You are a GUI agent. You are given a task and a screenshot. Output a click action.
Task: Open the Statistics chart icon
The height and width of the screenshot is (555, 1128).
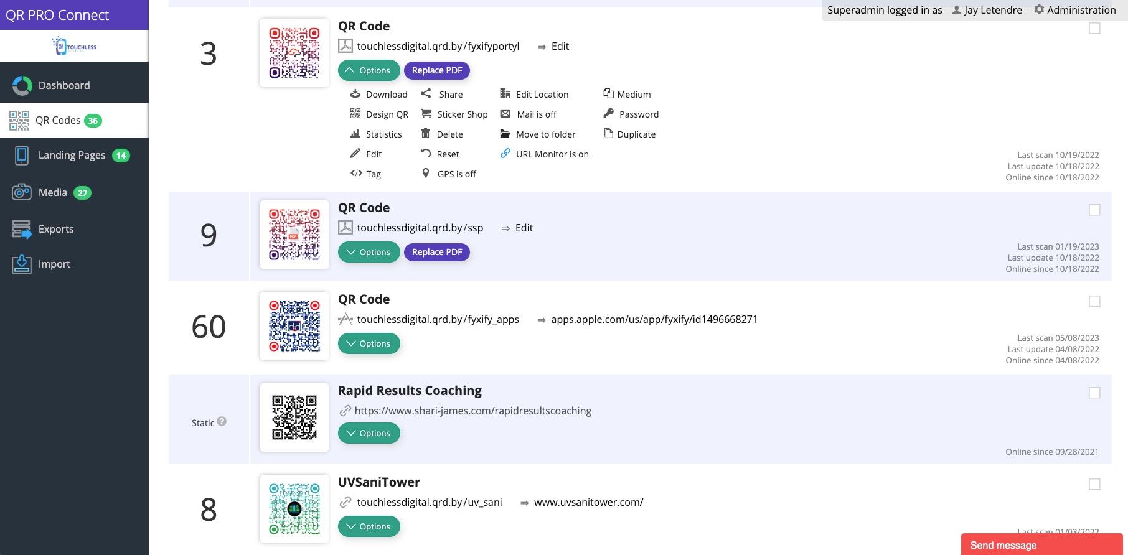355,134
